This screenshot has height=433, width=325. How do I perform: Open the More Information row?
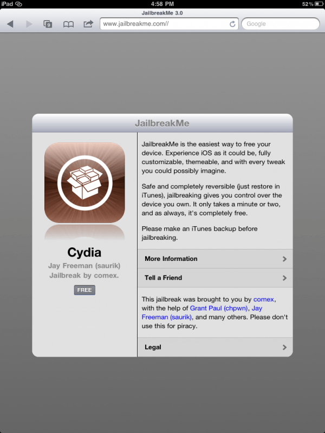[215, 259]
